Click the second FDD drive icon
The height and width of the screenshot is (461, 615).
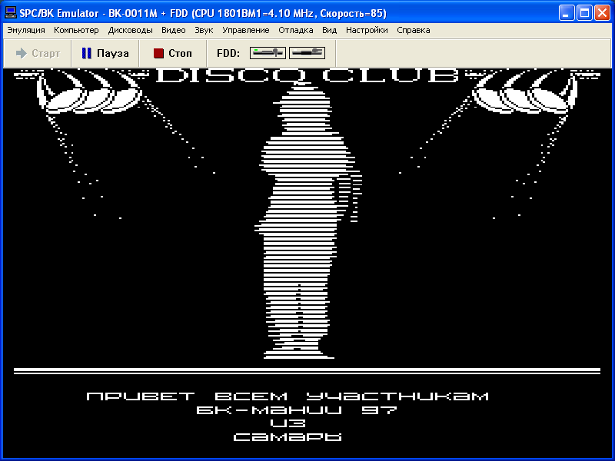coord(307,53)
